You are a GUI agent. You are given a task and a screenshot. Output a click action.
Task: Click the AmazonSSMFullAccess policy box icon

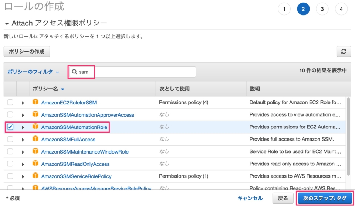click(35, 139)
